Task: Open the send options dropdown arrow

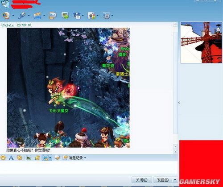Action: (175, 180)
